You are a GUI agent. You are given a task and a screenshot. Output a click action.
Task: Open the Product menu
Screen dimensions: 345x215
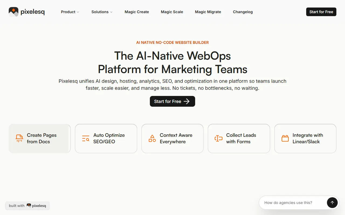pyautogui.click(x=70, y=12)
